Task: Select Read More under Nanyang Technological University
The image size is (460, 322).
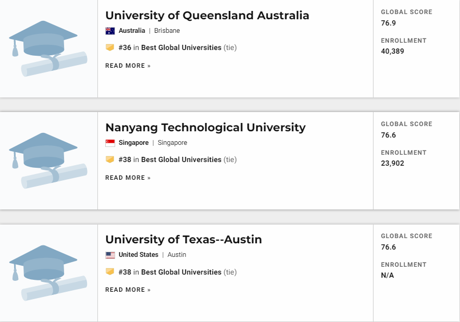Action: point(128,178)
